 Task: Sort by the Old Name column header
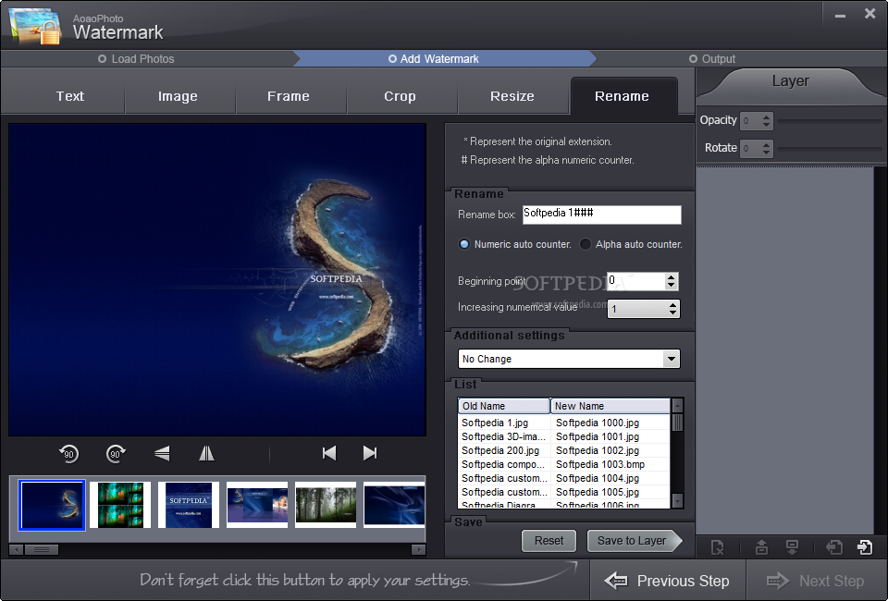coord(503,406)
